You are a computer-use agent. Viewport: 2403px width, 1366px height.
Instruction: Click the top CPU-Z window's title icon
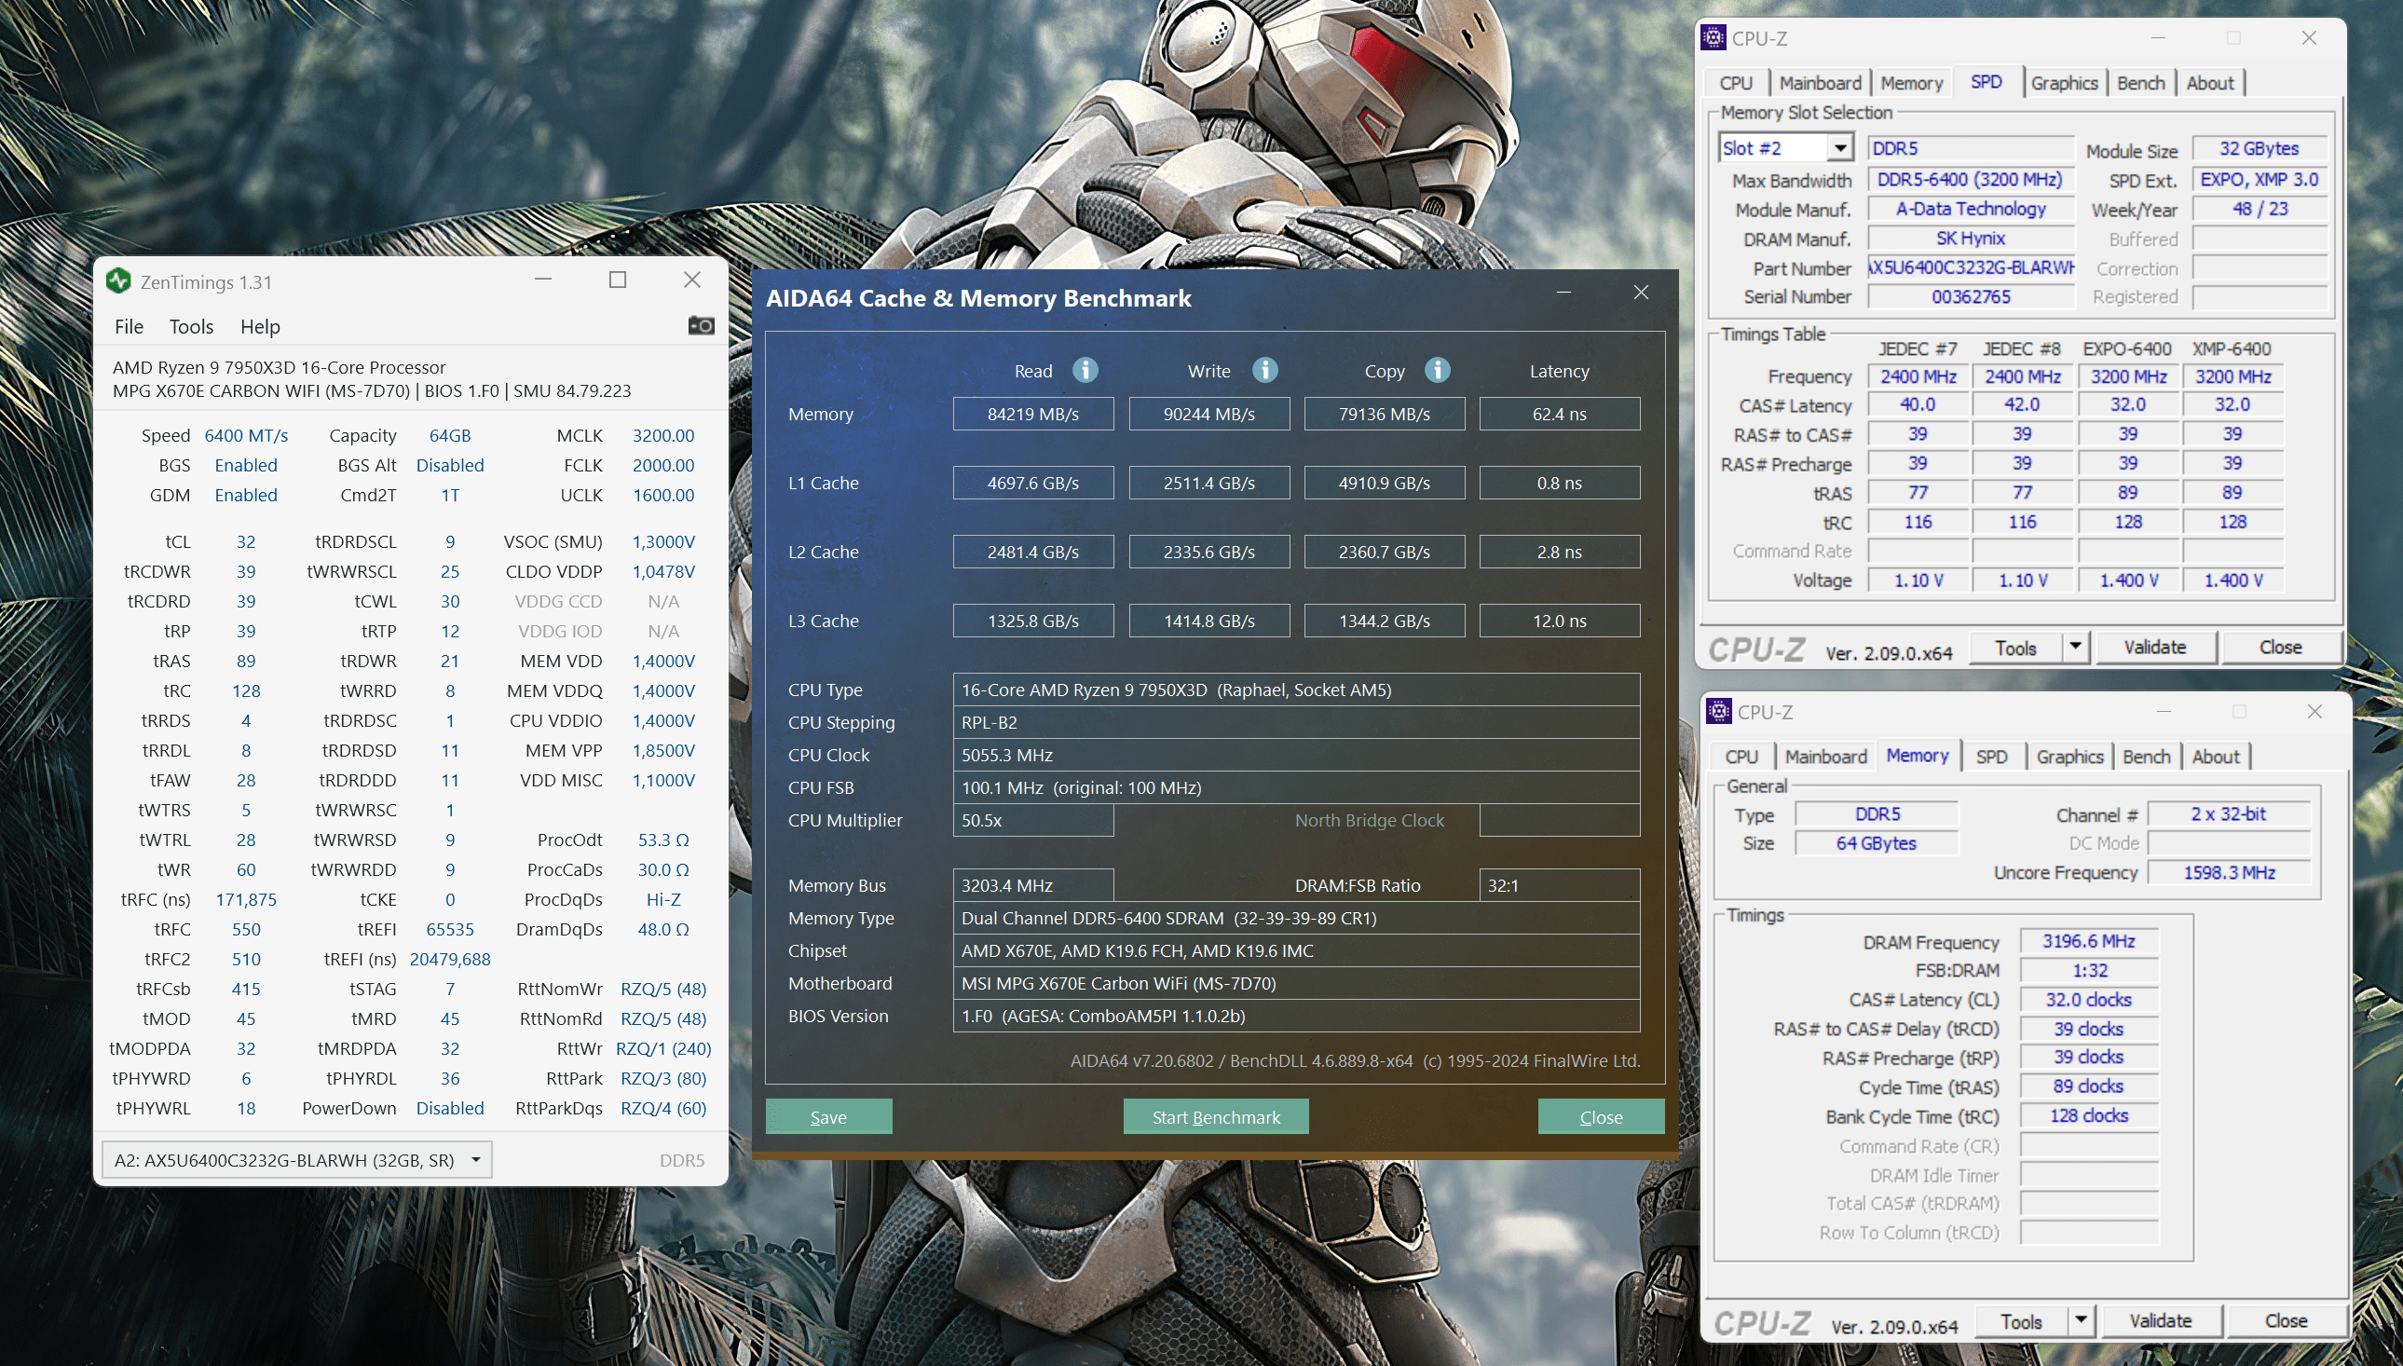pos(1713,37)
